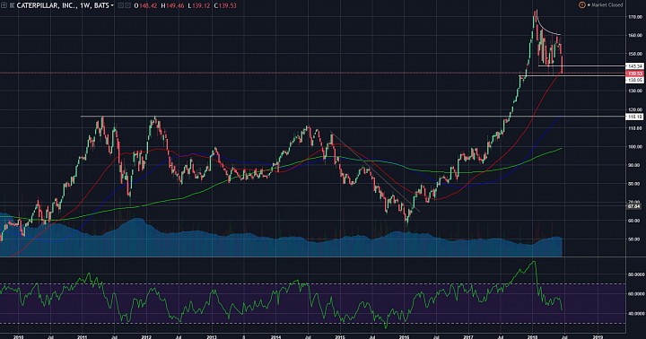Select the 138.06 horizontal line price label

click(x=634, y=81)
